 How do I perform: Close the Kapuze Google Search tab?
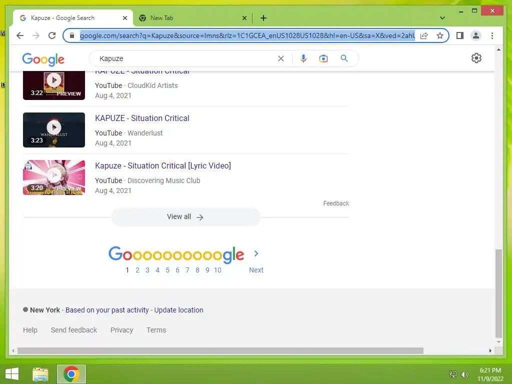pyautogui.click(x=124, y=18)
